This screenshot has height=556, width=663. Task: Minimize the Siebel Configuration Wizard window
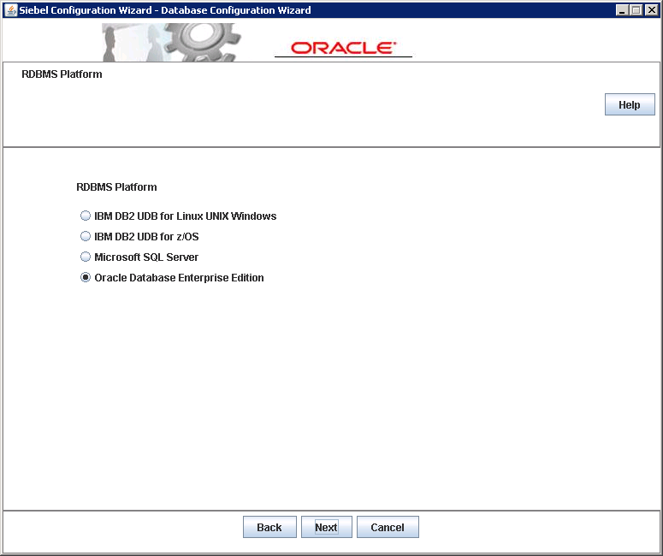coord(622,10)
